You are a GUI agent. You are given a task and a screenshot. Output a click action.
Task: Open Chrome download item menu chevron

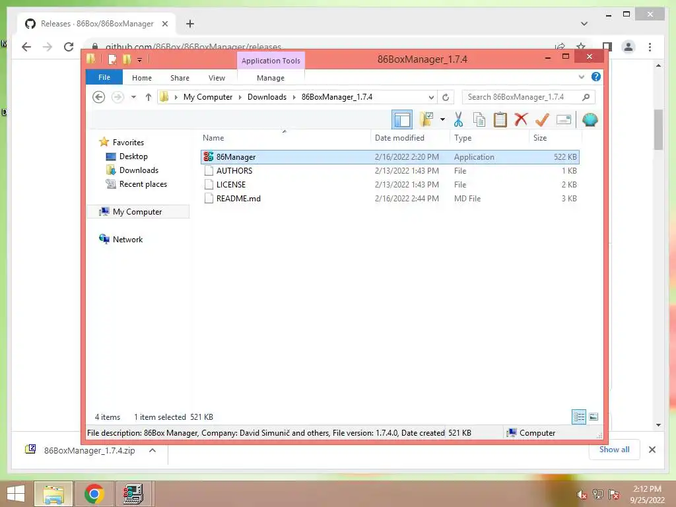tap(152, 450)
